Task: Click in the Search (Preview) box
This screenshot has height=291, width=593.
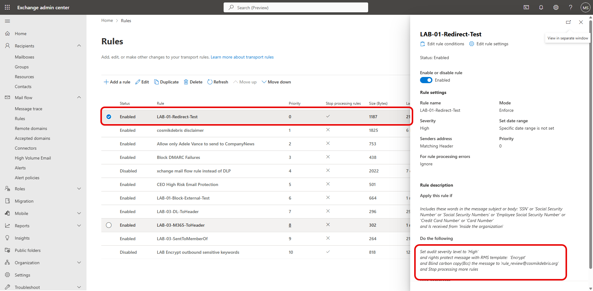Action: 296,7
